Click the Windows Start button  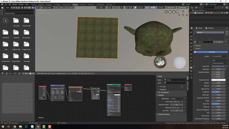click(3, 126)
